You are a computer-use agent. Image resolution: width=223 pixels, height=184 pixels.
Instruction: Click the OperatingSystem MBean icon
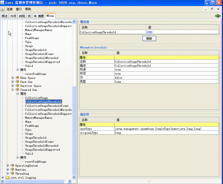coord(12,165)
